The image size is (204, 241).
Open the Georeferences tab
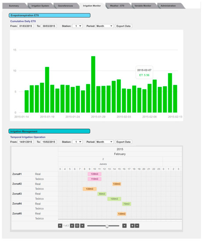click(65, 6)
